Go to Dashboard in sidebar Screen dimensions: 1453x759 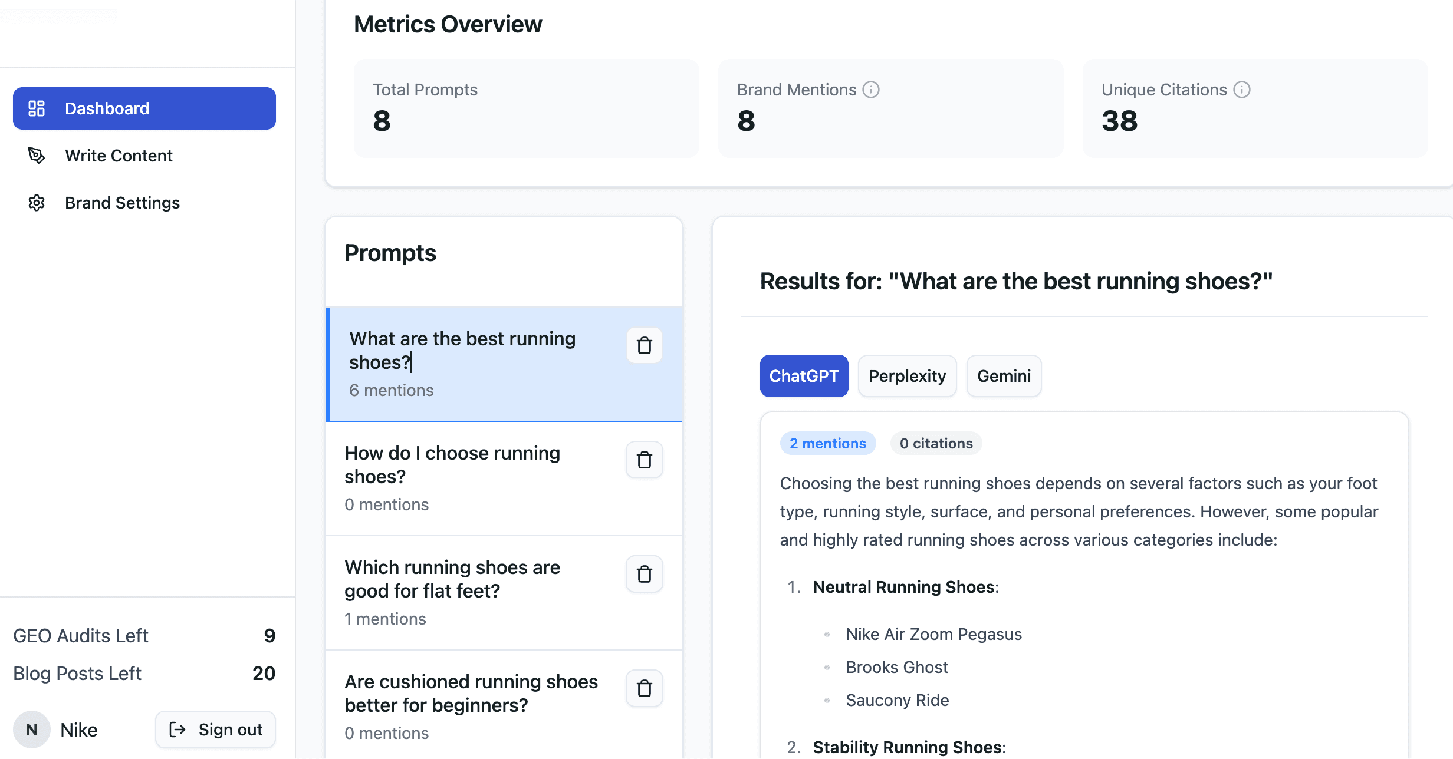tap(144, 108)
